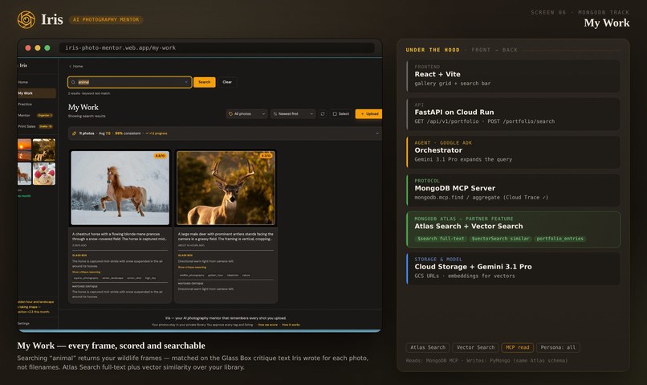Open the small deer thumbnail in sidebar
The image size is (647, 385).
(x=43, y=149)
